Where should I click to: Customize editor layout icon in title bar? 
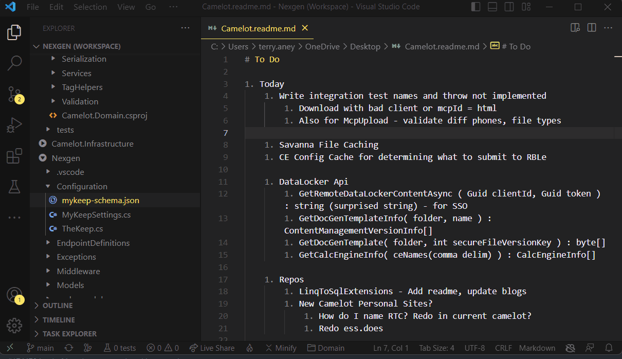tap(526, 7)
